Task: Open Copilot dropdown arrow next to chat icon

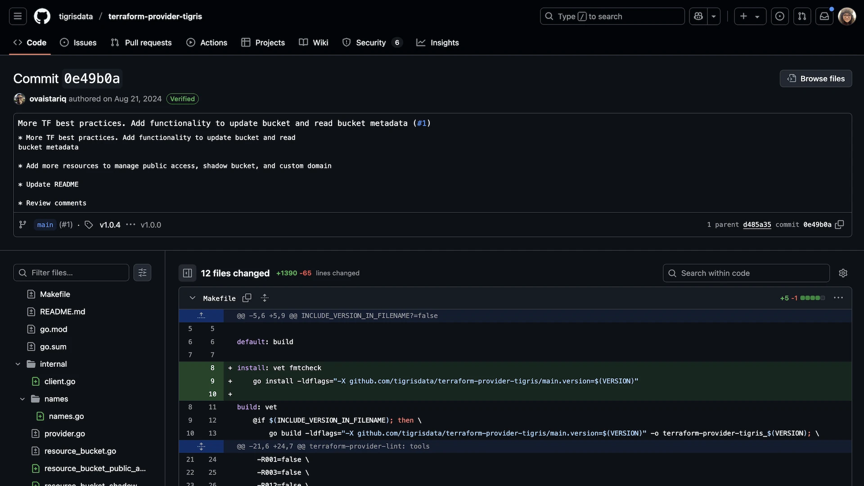Action: 714,16
